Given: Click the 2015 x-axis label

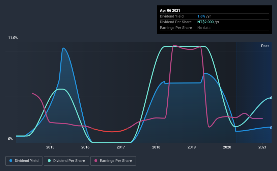Looking at the screenshot, I should point(50,147).
